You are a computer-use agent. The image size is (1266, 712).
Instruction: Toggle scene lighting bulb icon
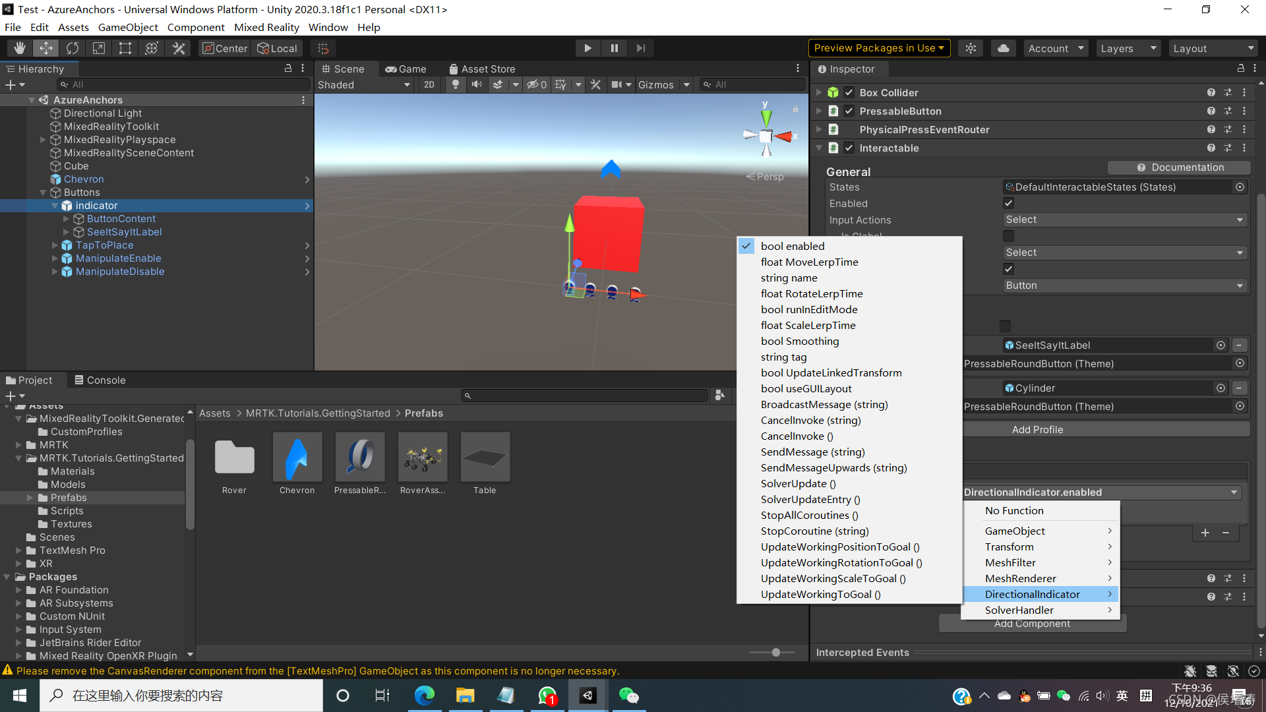coord(455,84)
